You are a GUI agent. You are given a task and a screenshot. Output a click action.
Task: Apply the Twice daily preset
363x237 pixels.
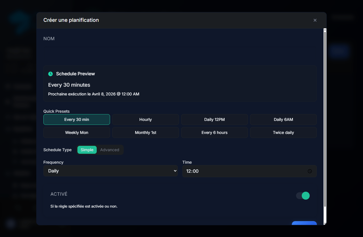[283, 133]
